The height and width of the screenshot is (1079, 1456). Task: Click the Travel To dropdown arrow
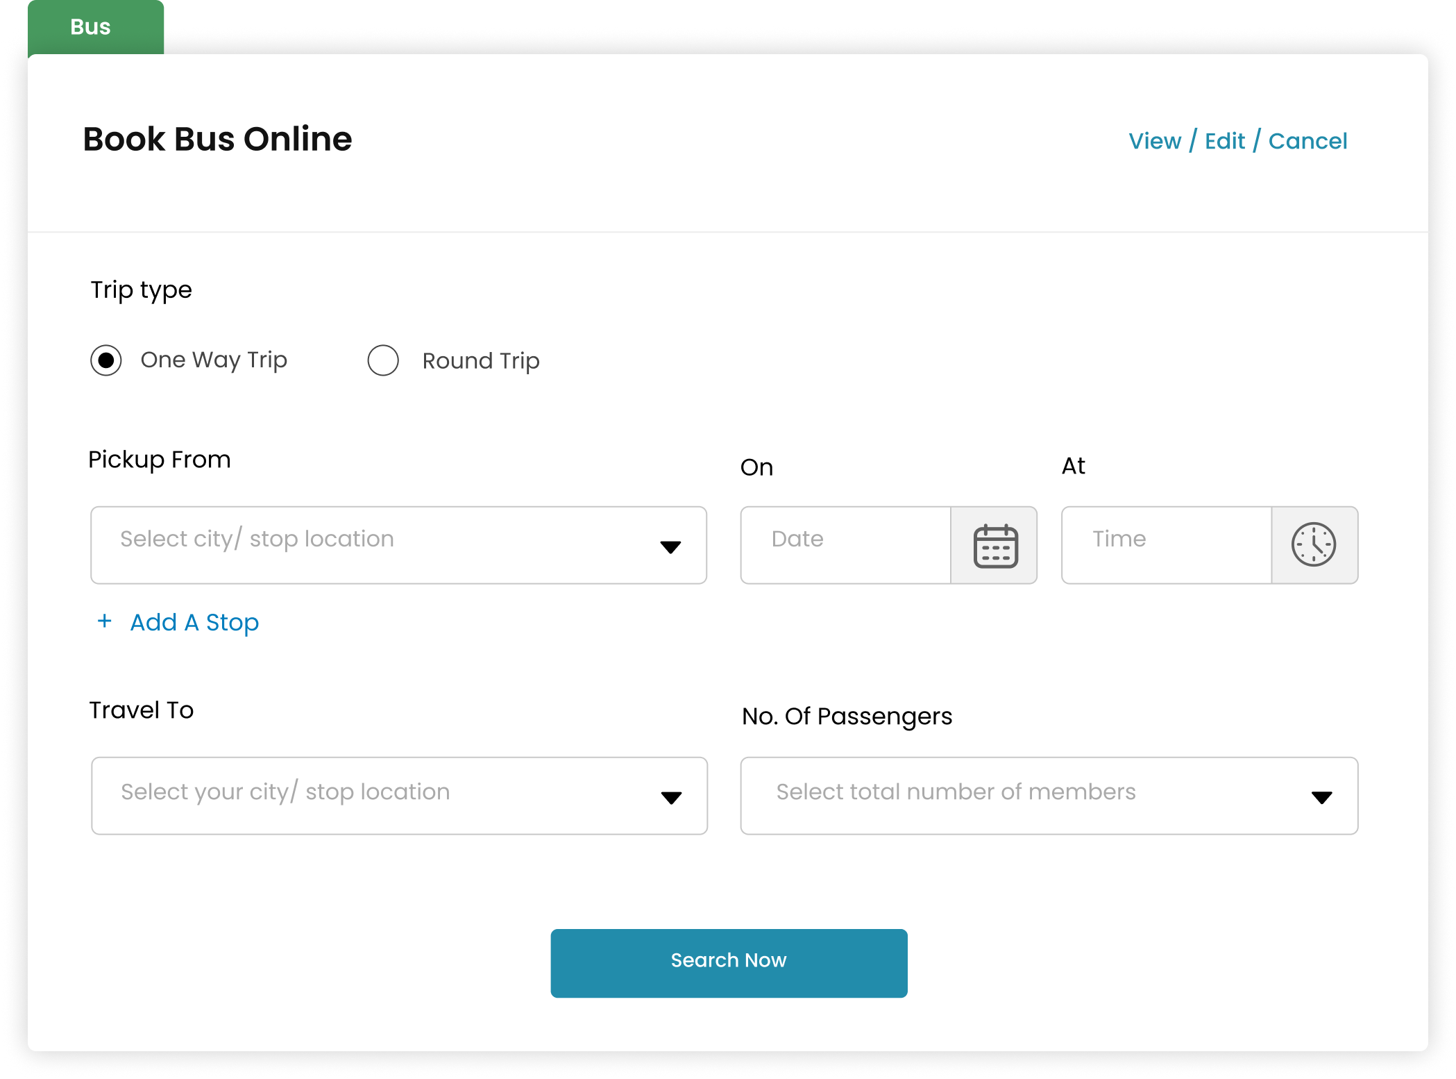671,798
